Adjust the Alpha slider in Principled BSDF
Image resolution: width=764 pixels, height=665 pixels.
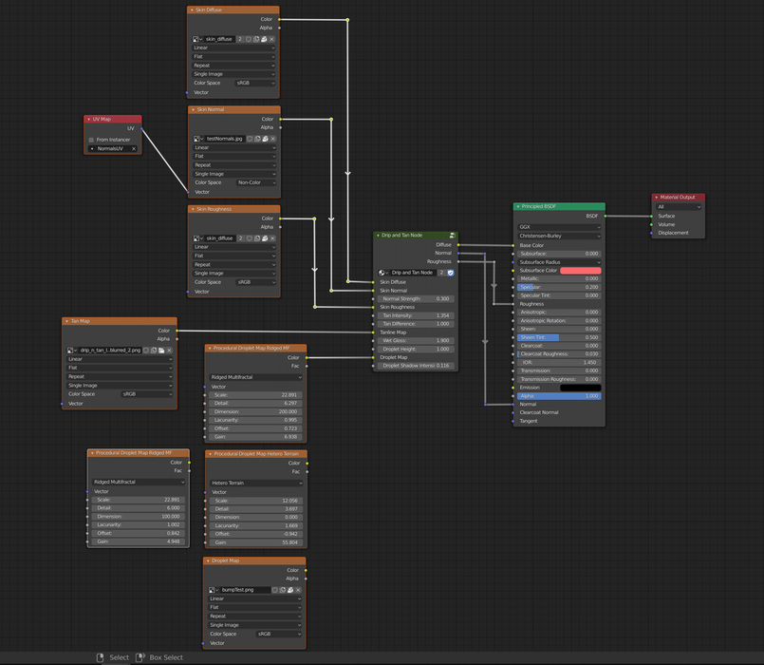(559, 396)
